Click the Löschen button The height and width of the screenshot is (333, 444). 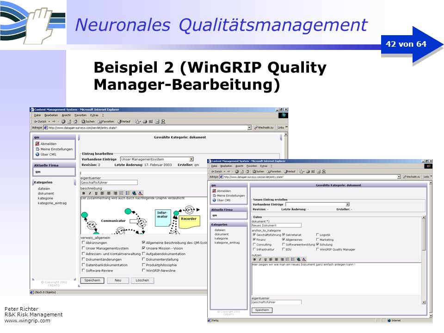pyautogui.click(x=142, y=280)
